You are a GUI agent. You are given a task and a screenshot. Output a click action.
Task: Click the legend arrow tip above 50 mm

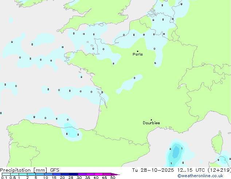coord(115,174)
